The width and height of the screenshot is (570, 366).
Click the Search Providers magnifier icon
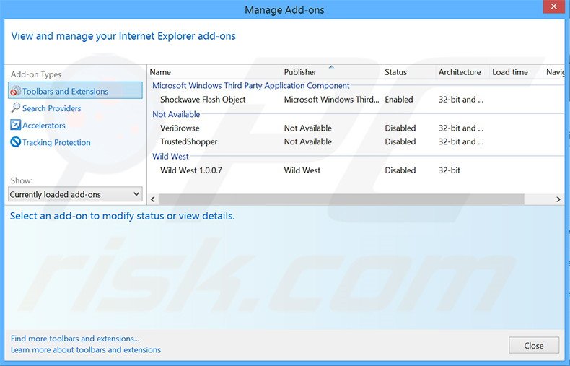click(x=16, y=108)
